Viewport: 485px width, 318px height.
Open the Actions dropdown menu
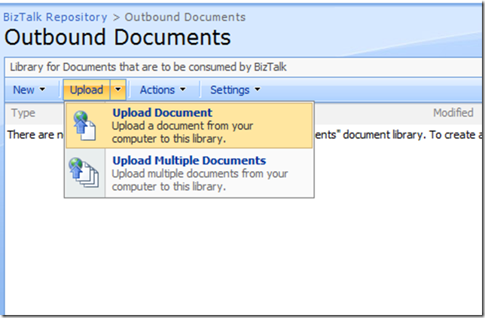(163, 90)
